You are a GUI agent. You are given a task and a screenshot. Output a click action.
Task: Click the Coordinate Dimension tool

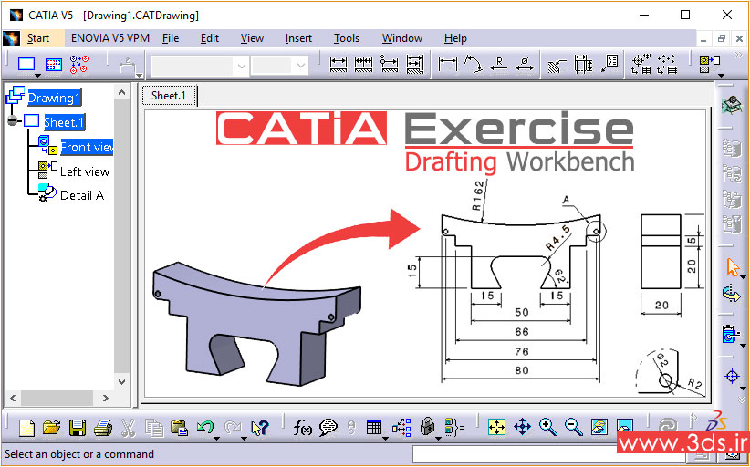click(x=609, y=64)
